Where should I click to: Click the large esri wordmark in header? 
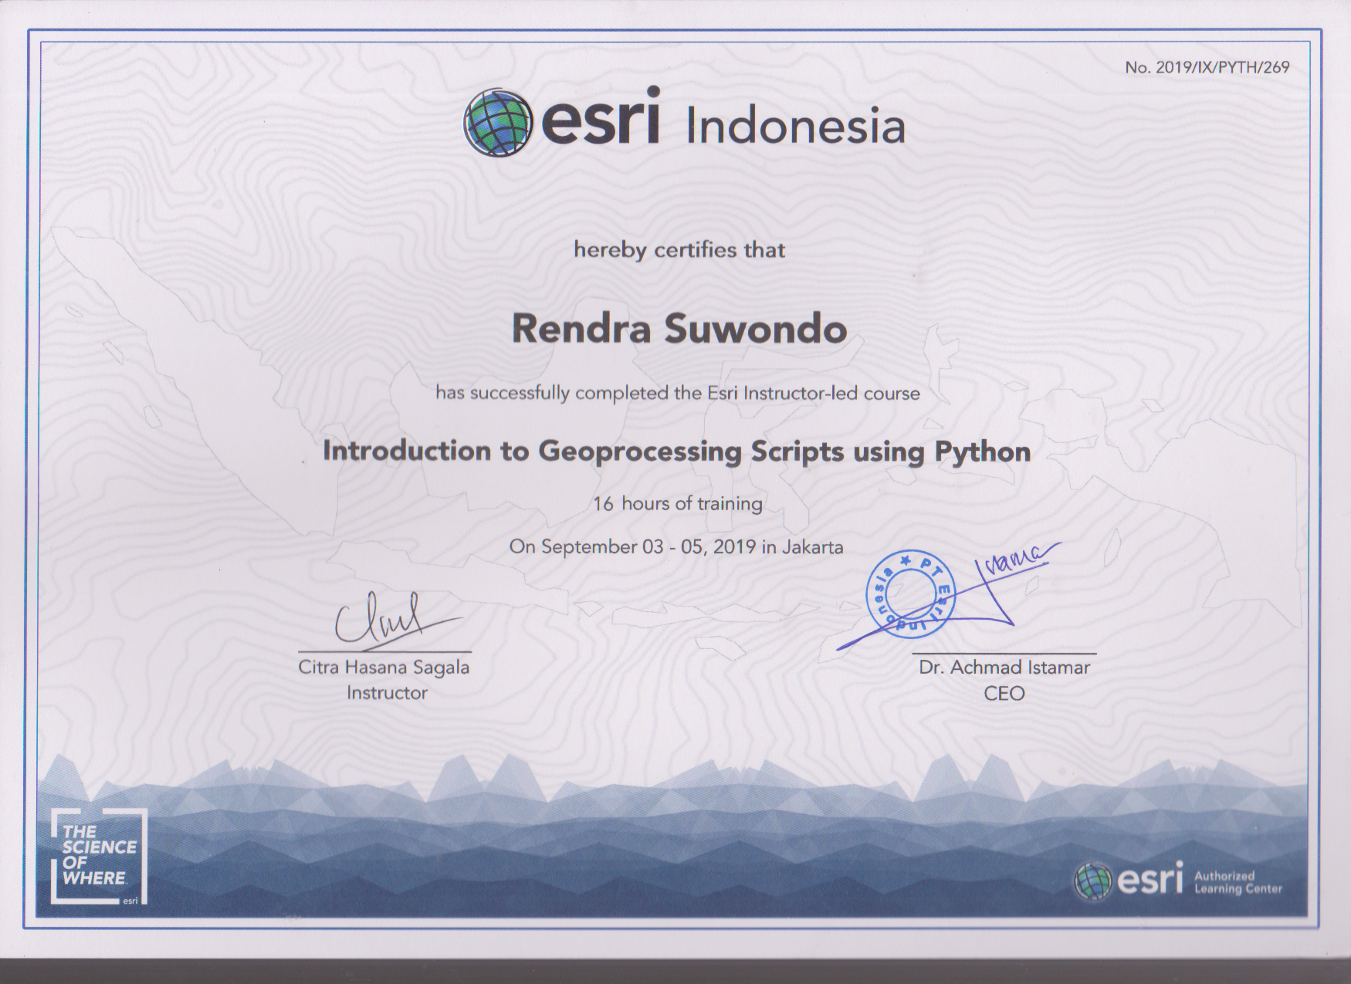601,119
